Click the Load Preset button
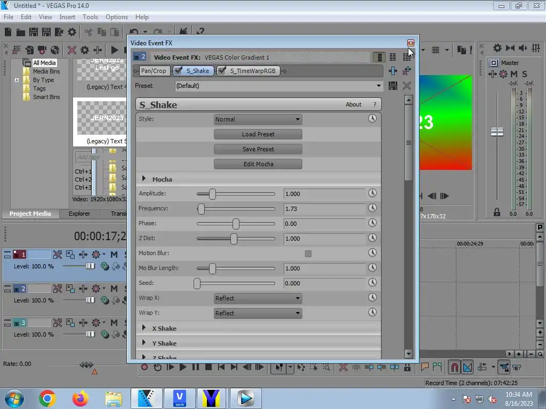Image resolution: width=546 pixels, height=409 pixels. coord(258,134)
